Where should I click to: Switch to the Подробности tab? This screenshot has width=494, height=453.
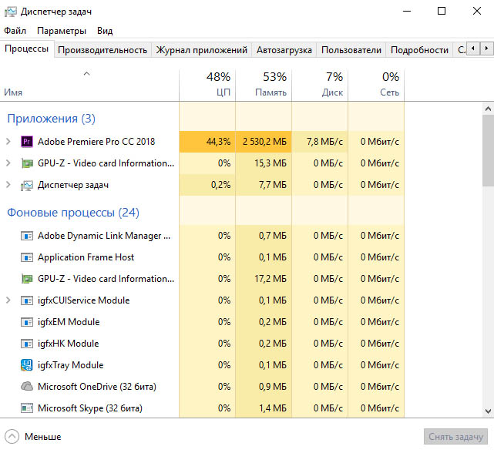pos(419,50)
